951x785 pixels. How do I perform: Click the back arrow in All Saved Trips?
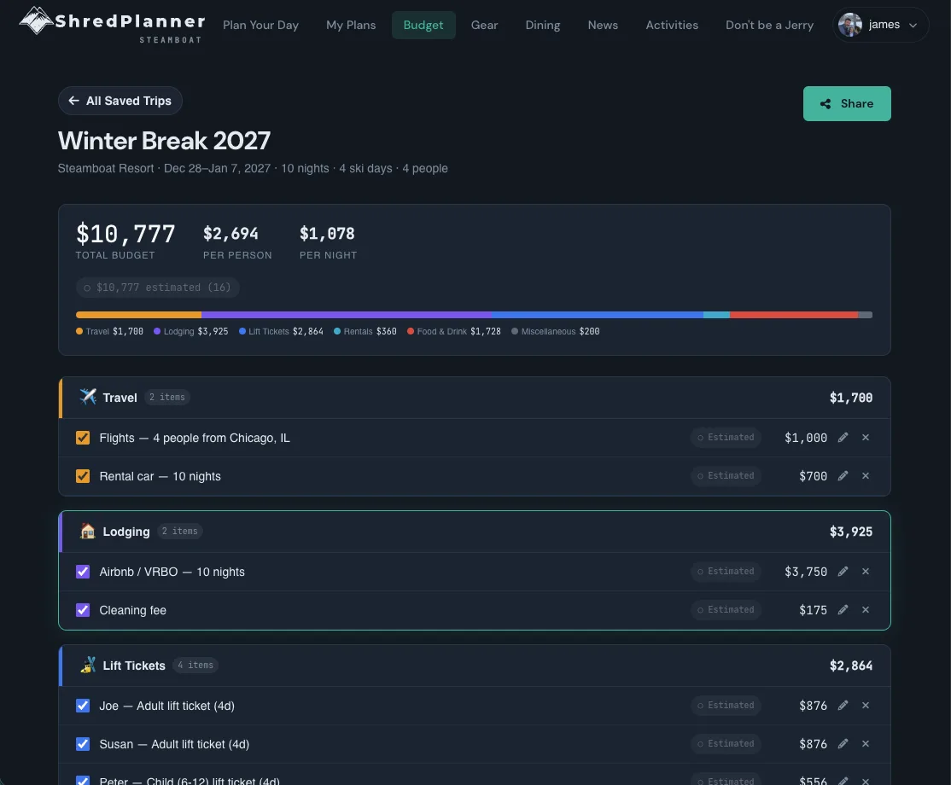click(x=74, y=101)
